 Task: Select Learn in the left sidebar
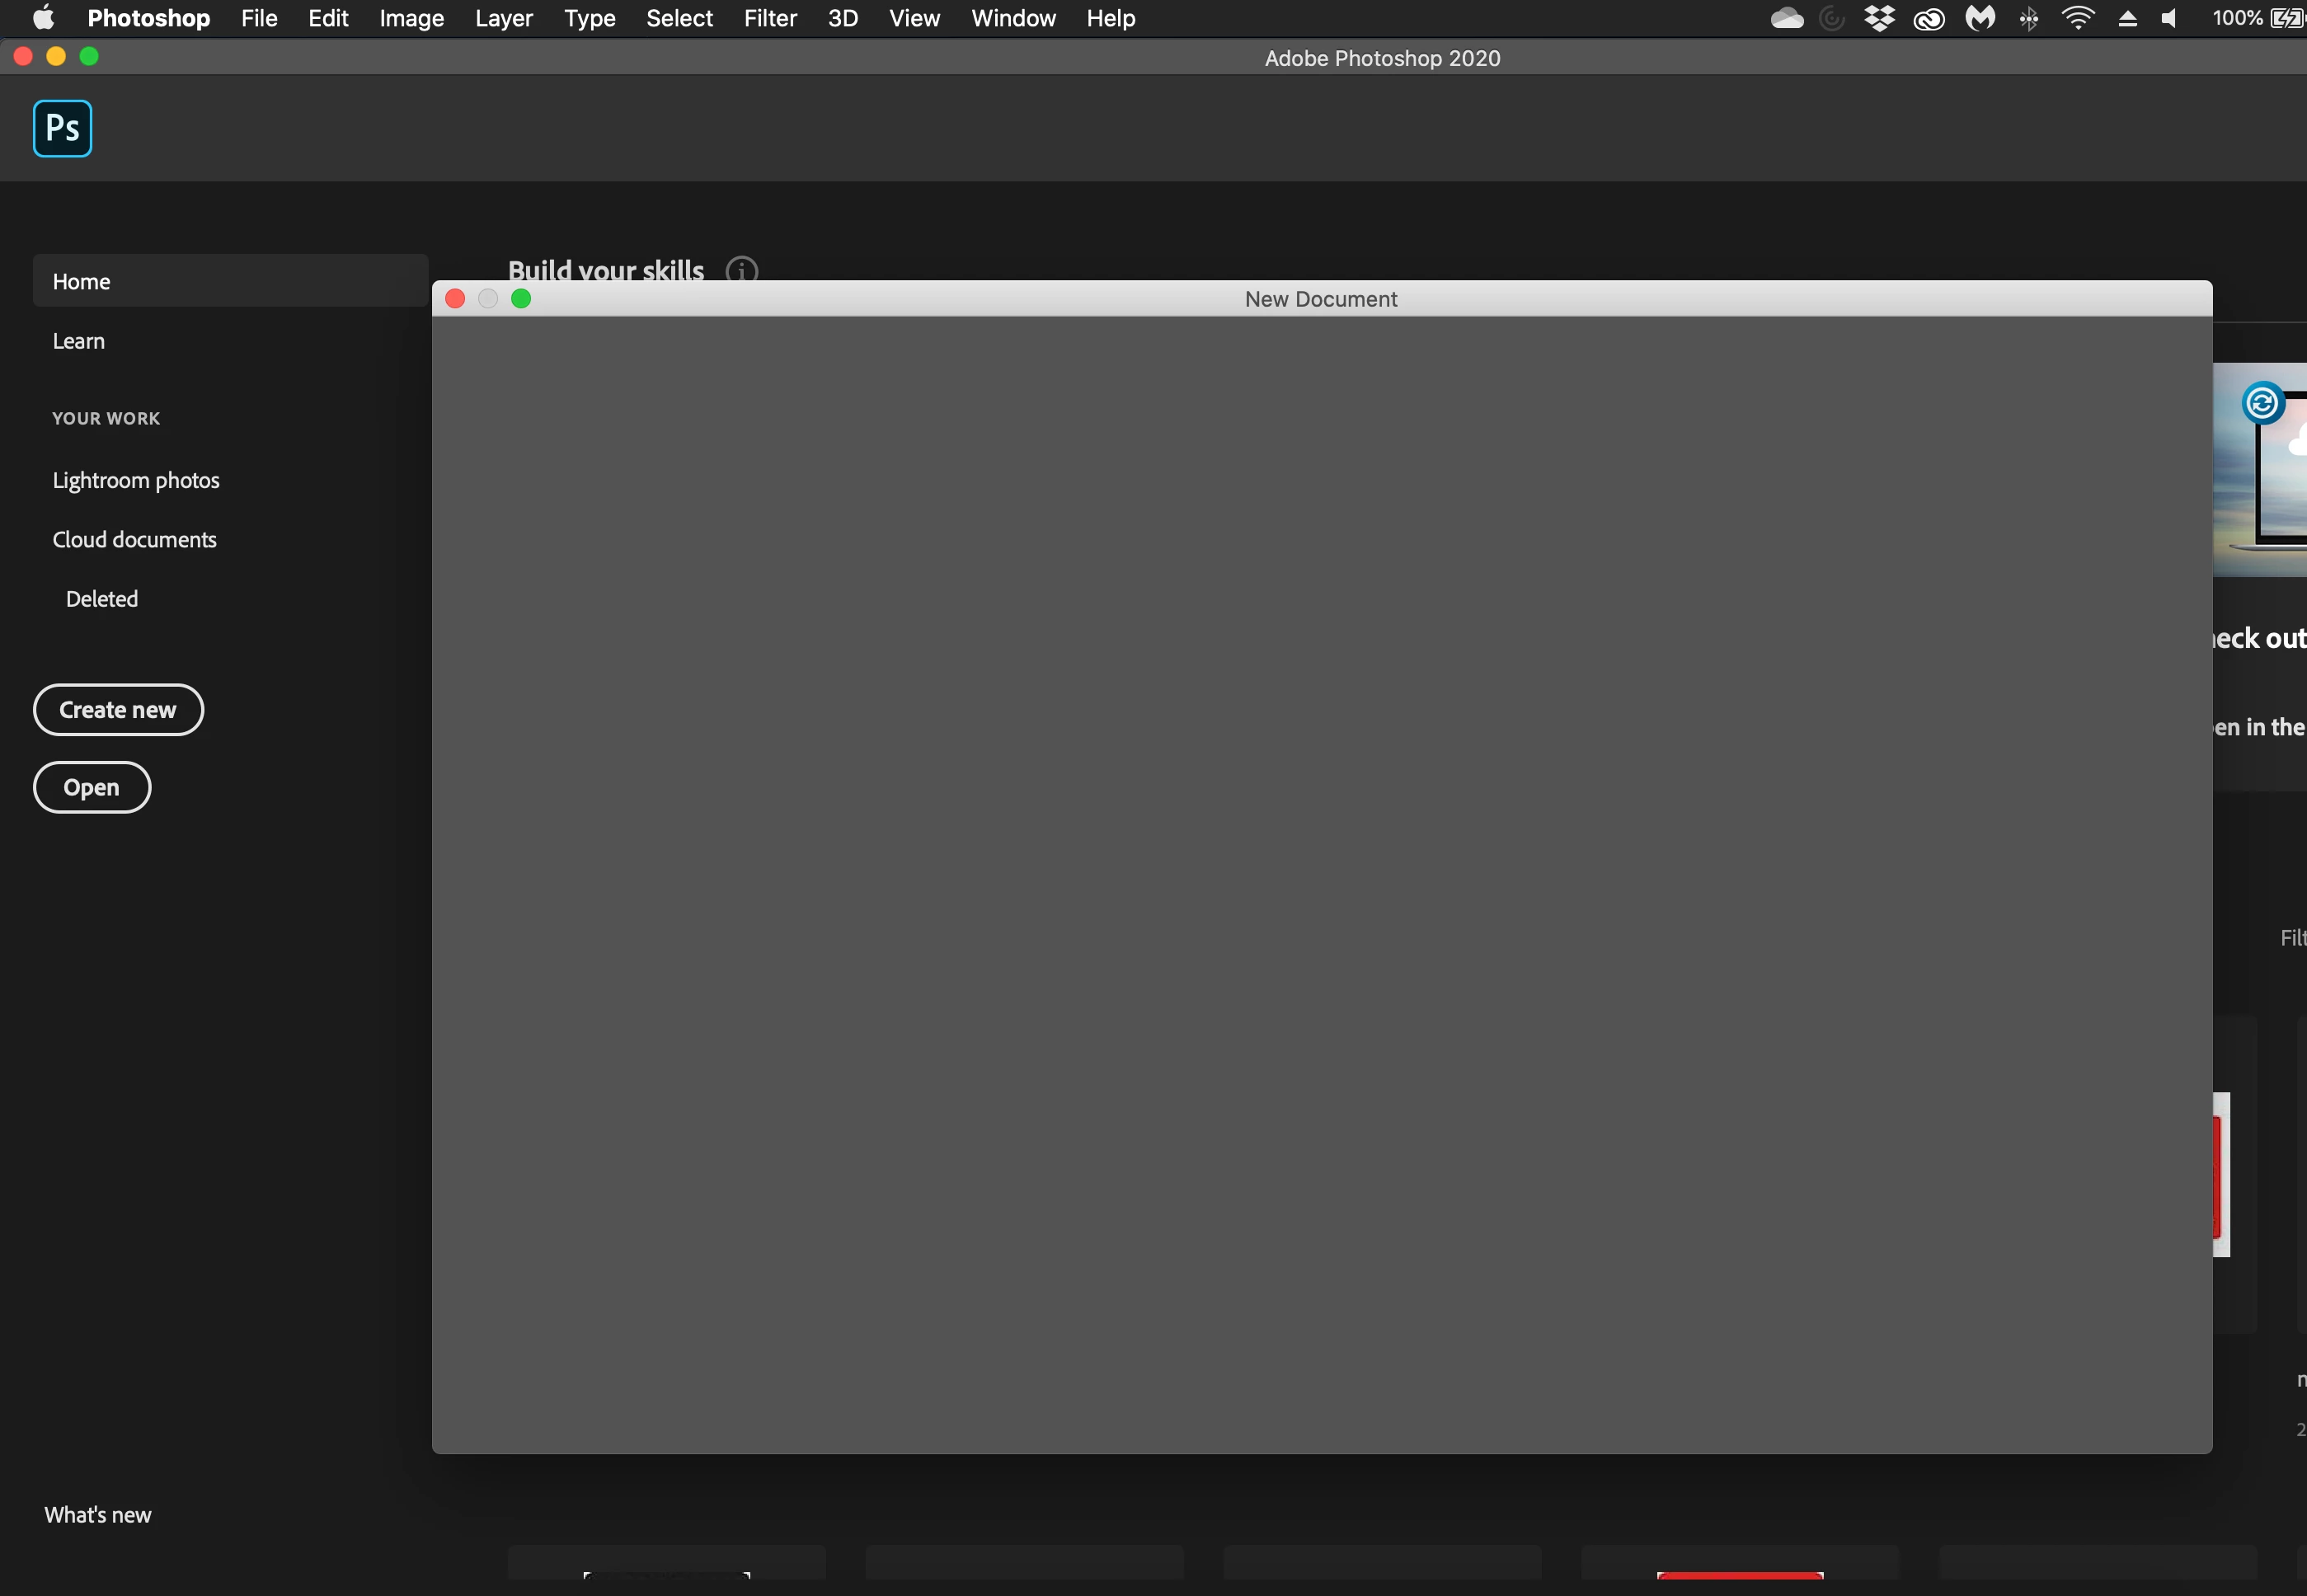tap(78, 341)
